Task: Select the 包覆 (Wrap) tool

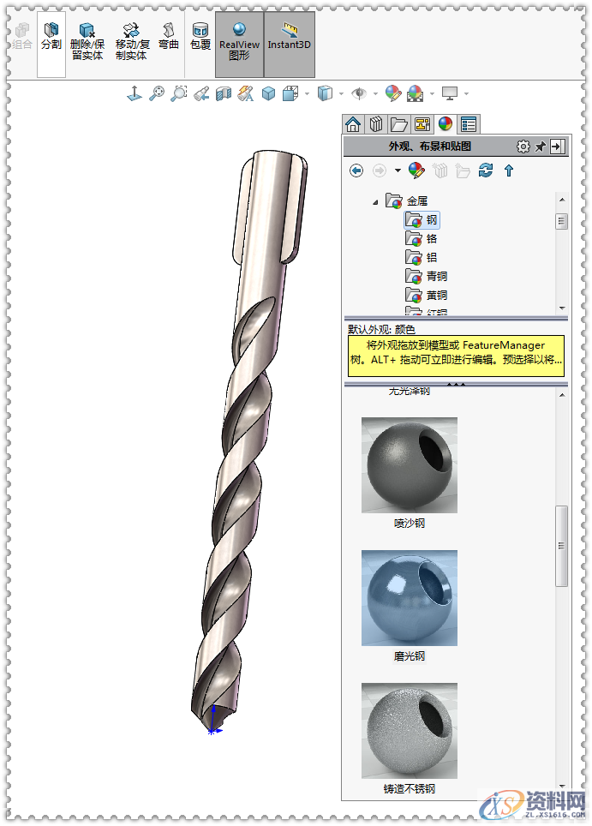Action: [200, 37]
